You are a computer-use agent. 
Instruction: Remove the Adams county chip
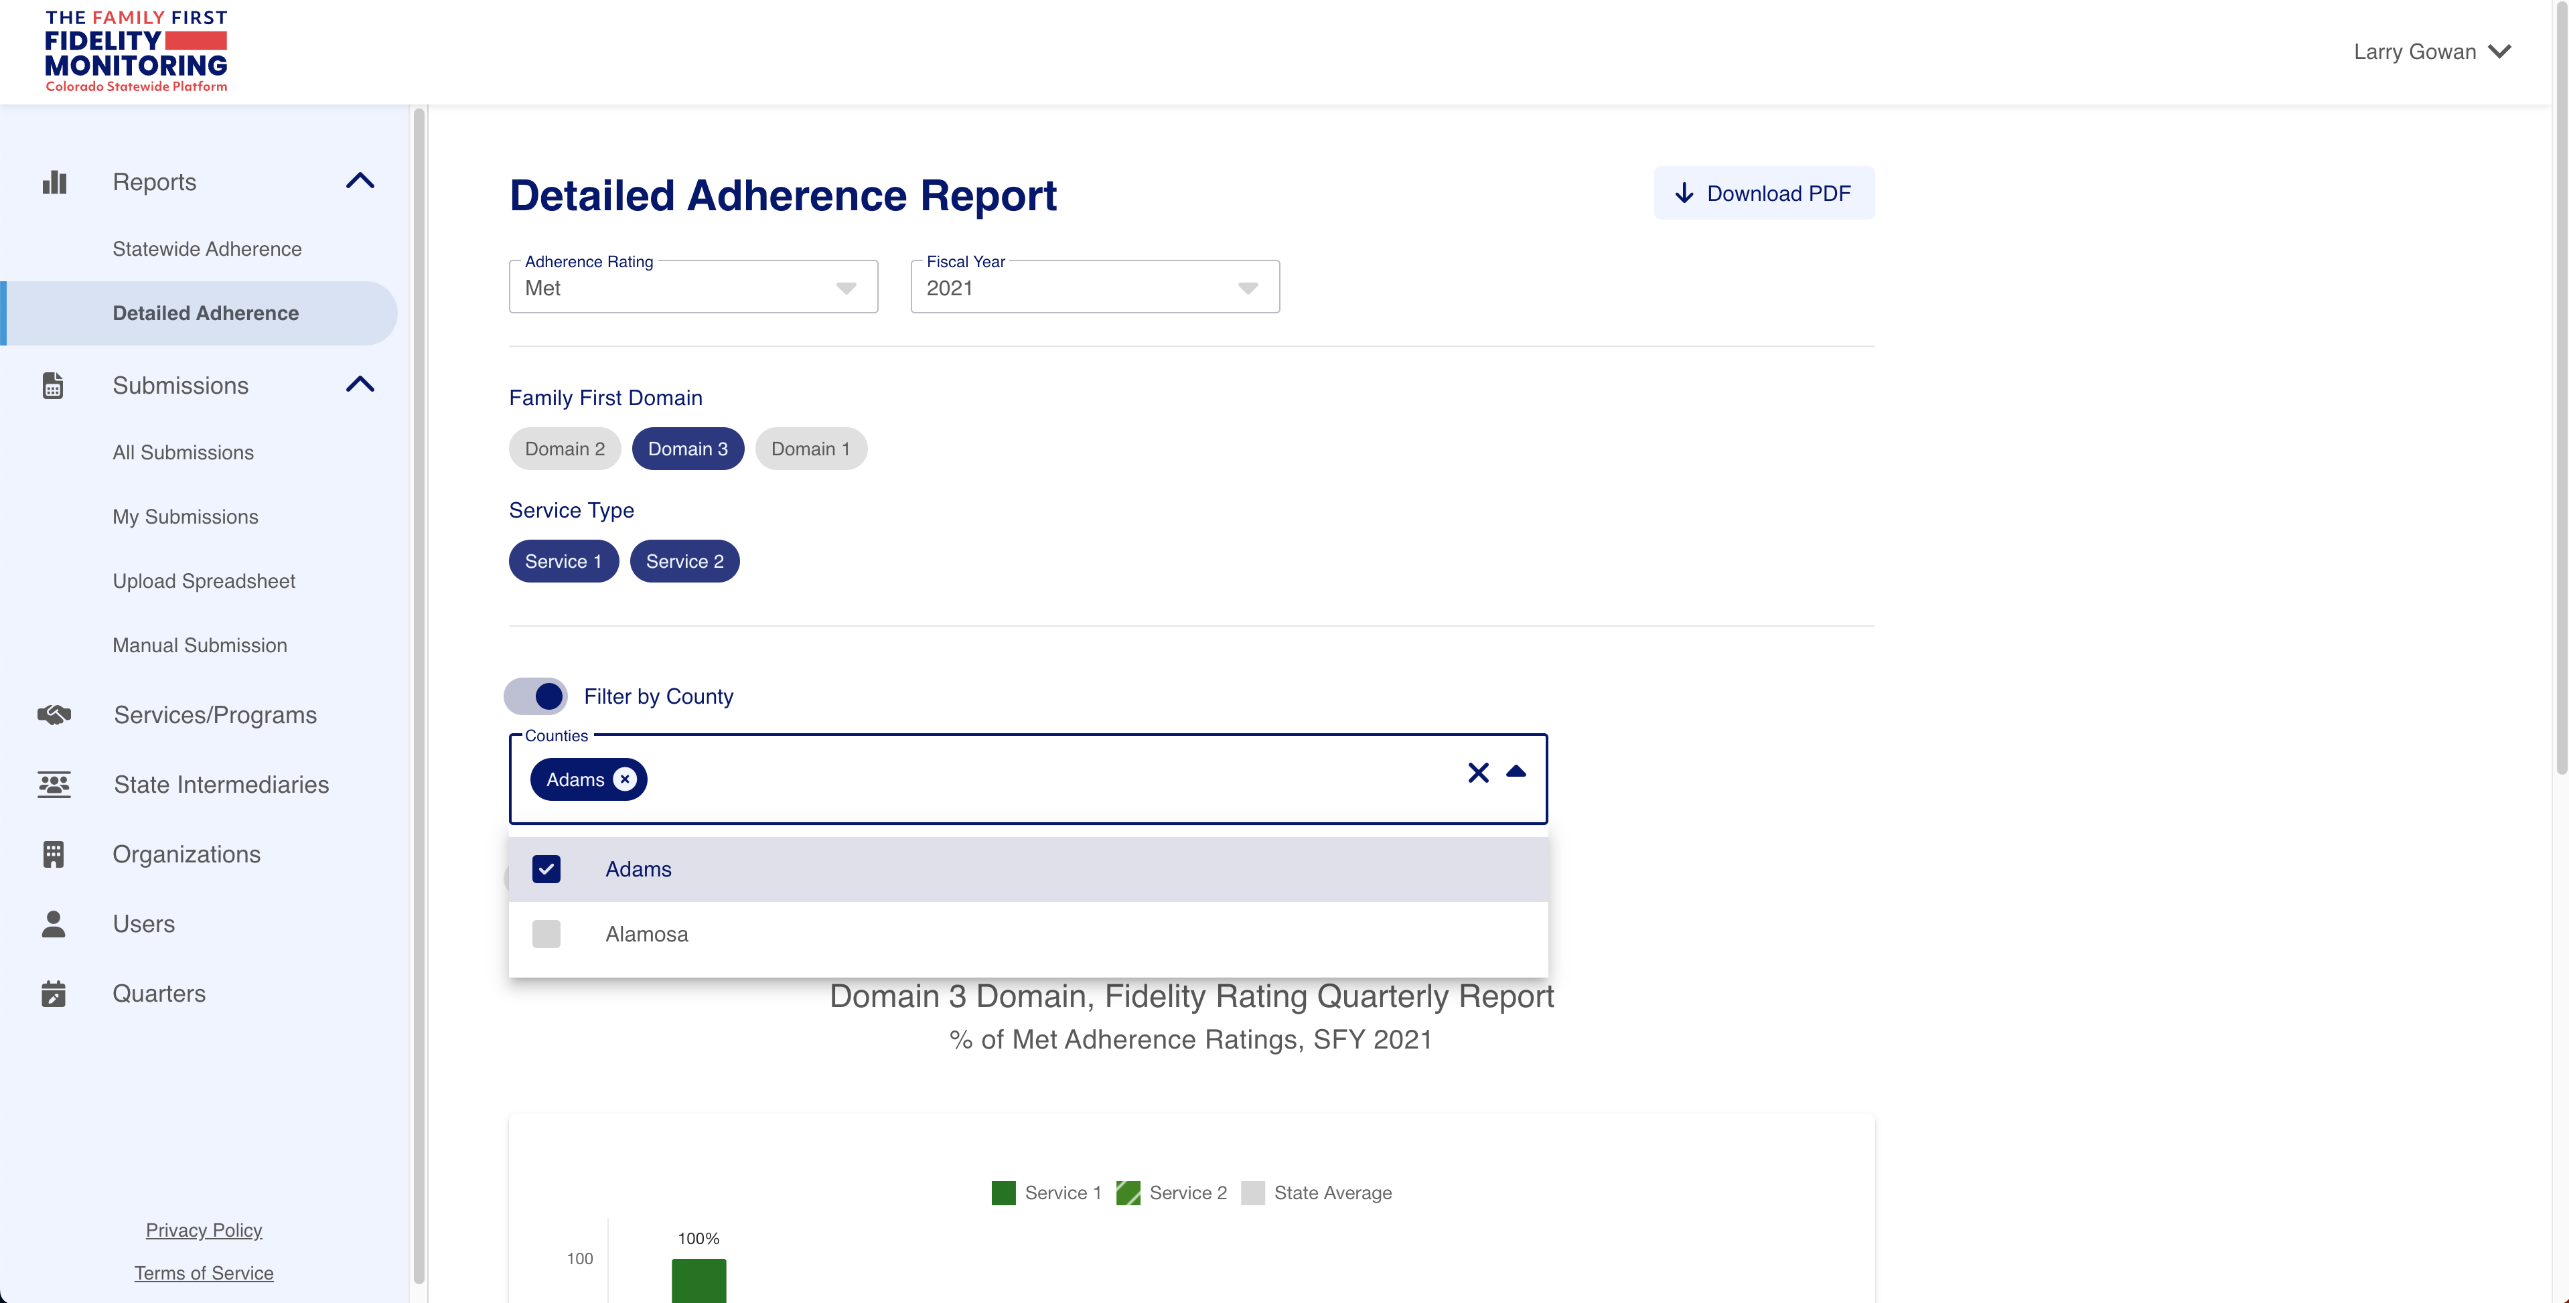click(624, 779)
